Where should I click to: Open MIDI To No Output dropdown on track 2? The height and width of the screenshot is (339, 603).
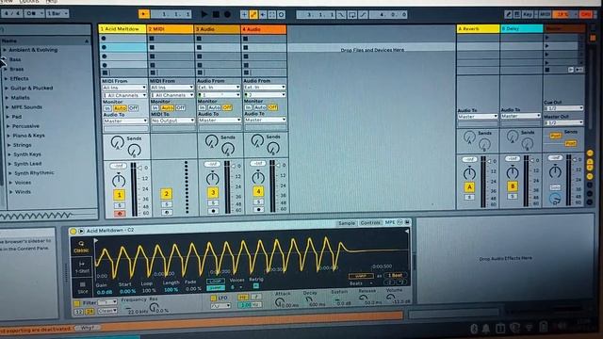[x=172, y=121]
